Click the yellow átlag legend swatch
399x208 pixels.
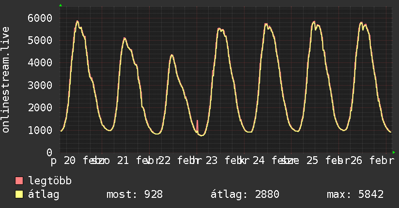coord(19,194)
